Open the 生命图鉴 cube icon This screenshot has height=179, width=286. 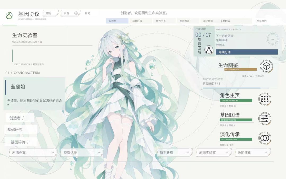pyautogui.click(x=266, y=66)
